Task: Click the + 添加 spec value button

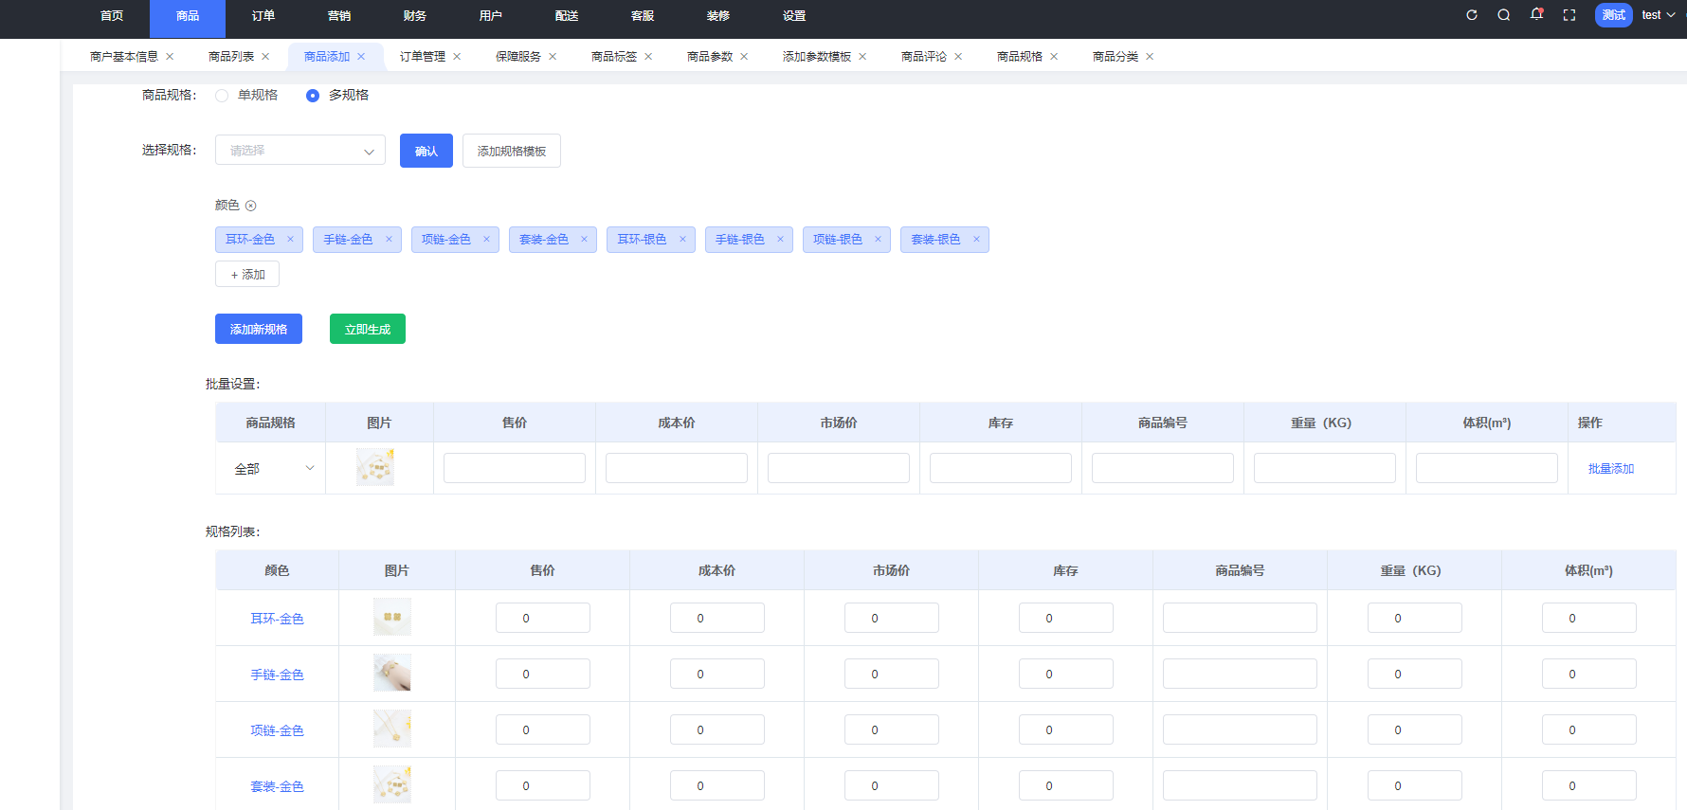Action: pyautogui.click(x=247, y=274)
